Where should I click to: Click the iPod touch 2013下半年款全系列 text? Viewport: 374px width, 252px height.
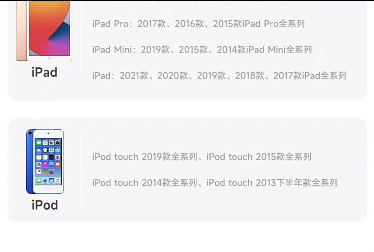click(272, 183)
